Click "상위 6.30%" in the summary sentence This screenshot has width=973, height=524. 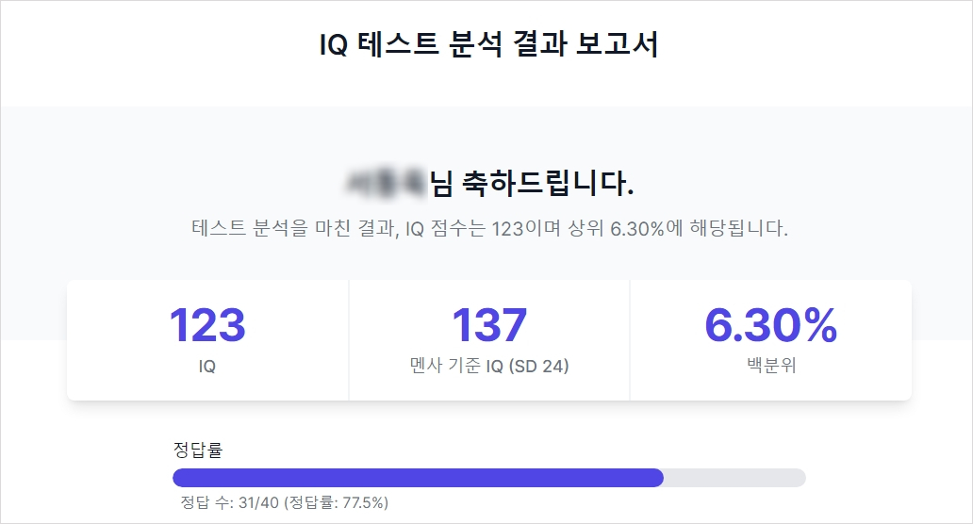pos(617,229)
